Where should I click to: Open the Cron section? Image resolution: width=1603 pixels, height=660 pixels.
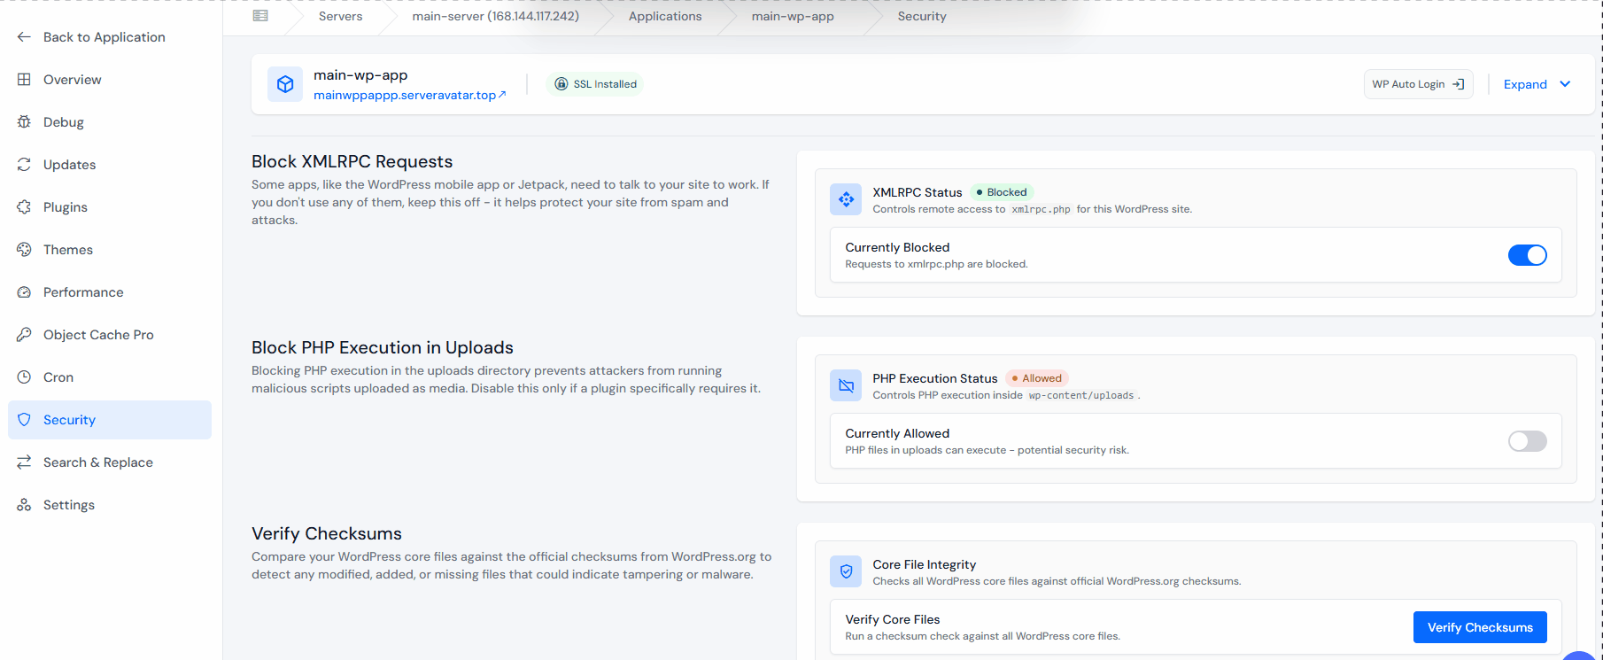(x=110, y=377)
